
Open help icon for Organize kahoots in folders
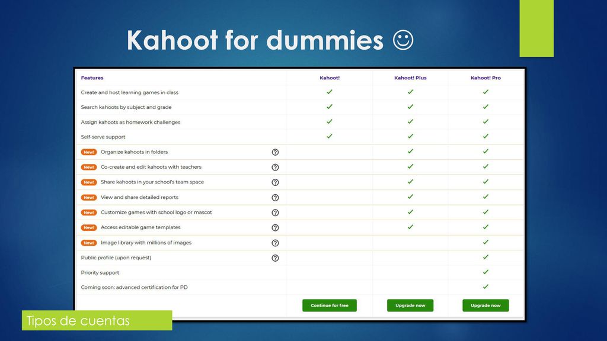pos(275,152)
